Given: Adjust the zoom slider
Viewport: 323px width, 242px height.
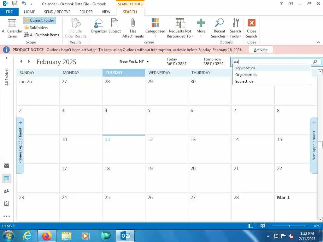Looking at the screenshot, I should pyautogui.click(x=289, y=226).
